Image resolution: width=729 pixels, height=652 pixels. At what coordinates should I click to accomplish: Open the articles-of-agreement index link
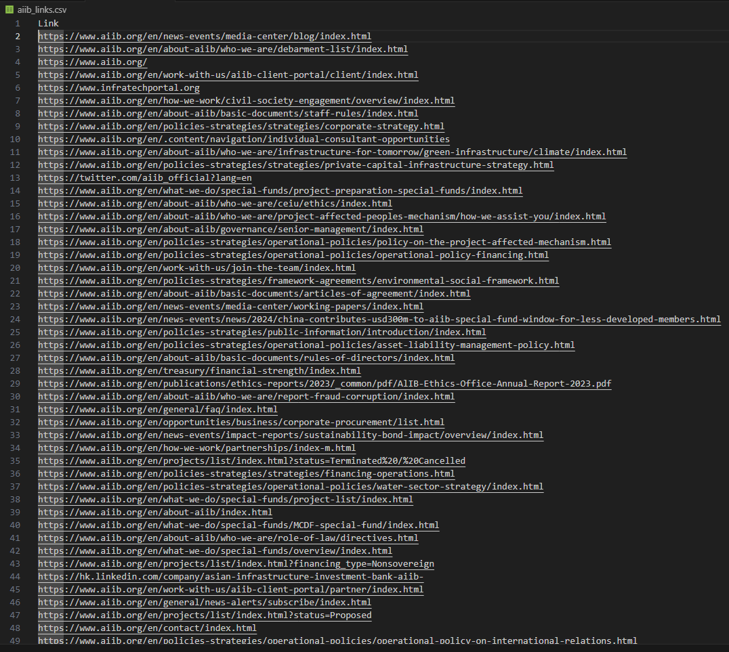[x=254, y=294]
